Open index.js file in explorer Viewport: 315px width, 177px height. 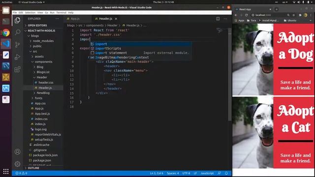[x=40, y=124]
